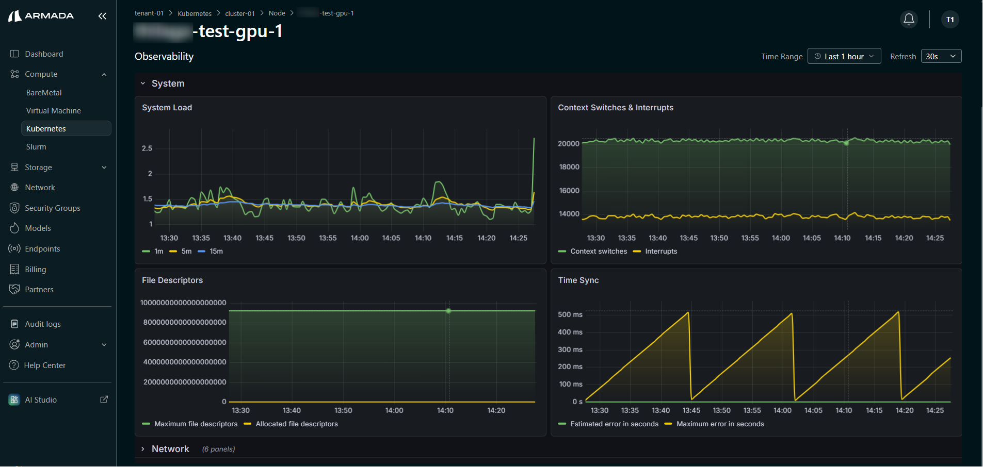Image resolution: width=983 pixels, height=467 pixels.
Task: Go to Node breadcrumb
Action: tap(277, 13)
